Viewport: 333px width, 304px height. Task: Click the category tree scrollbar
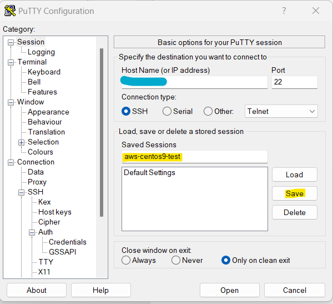coord(102,132)
